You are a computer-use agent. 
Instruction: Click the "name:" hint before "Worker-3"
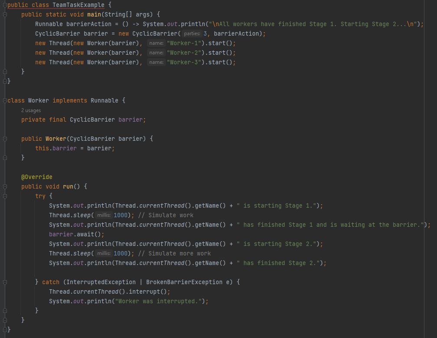coord(156,63)
